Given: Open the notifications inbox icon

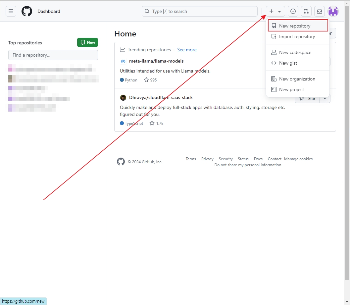Looking at the screenshot, I should pyautogui.click(x=320, y=11).
